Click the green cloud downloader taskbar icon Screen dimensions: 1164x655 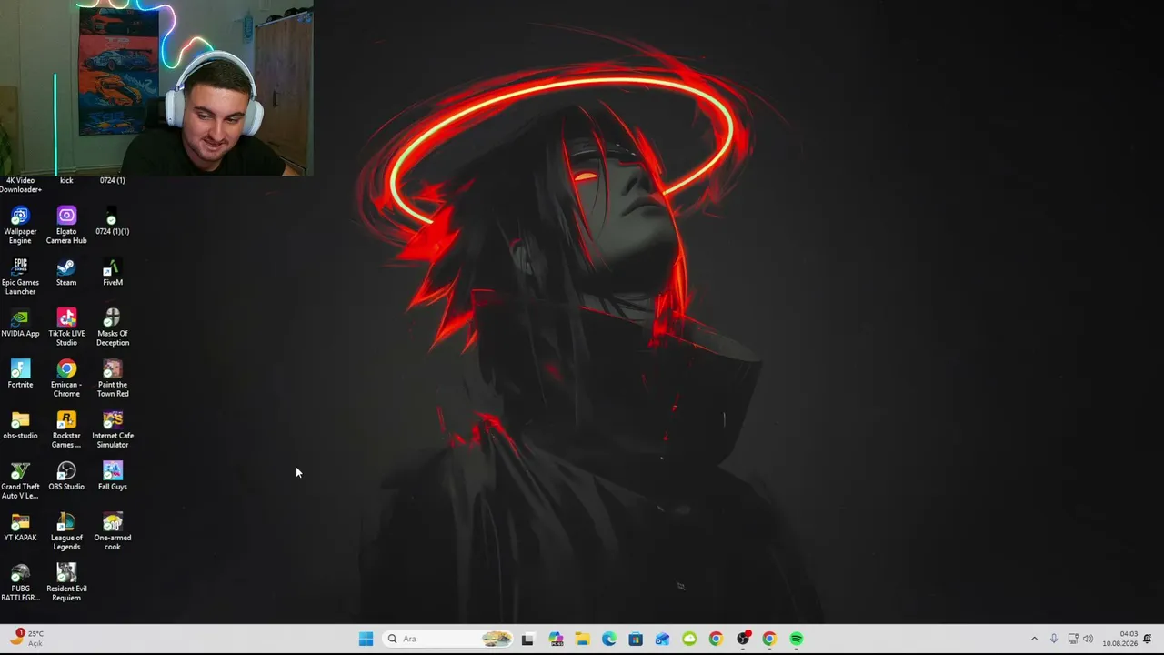click(x=689, y=639)
